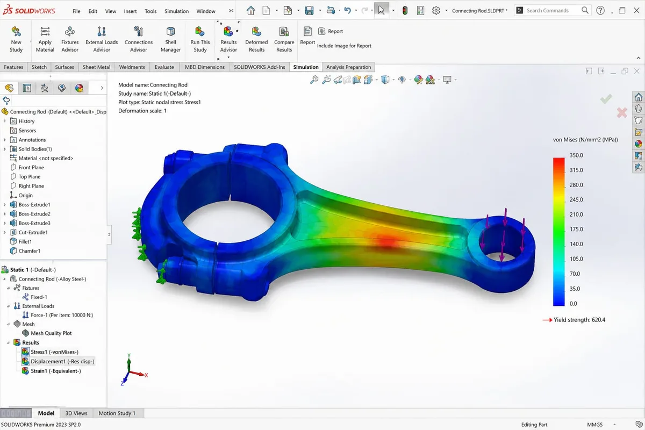The image size is (645, 430).
Task: Click the New Study icon
Action: [x=16, y=31]
